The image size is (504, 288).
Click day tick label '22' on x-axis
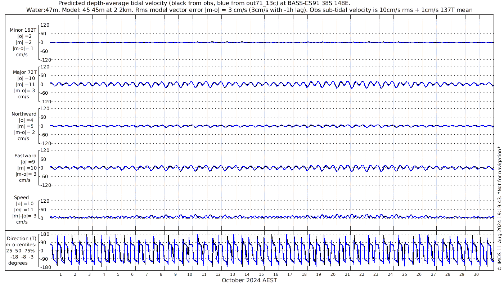(x=361, y=274)
